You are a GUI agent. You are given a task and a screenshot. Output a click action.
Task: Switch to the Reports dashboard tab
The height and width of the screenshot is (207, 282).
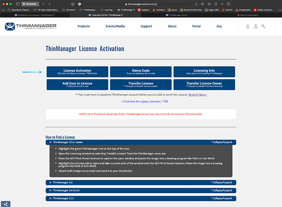pos(247,15)
